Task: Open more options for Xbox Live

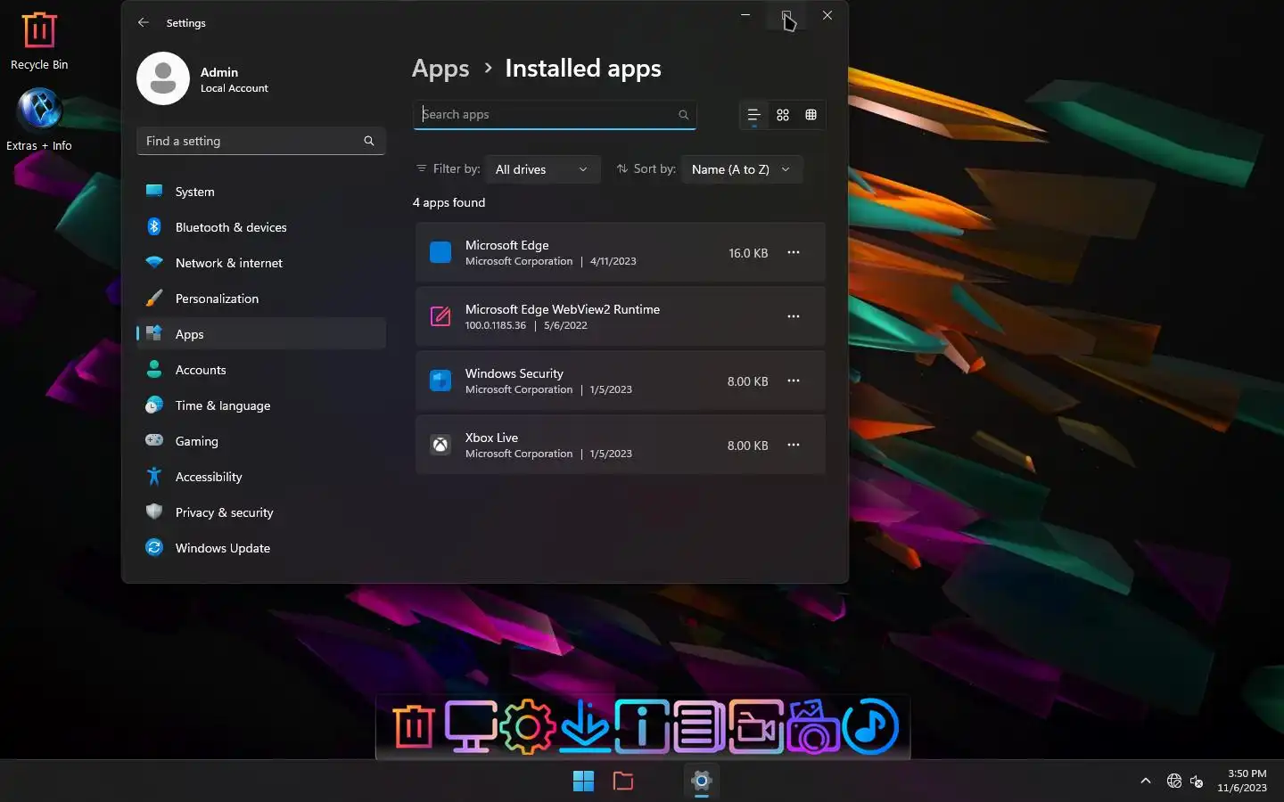Action: pyautogui.click(x=794, y=445)
